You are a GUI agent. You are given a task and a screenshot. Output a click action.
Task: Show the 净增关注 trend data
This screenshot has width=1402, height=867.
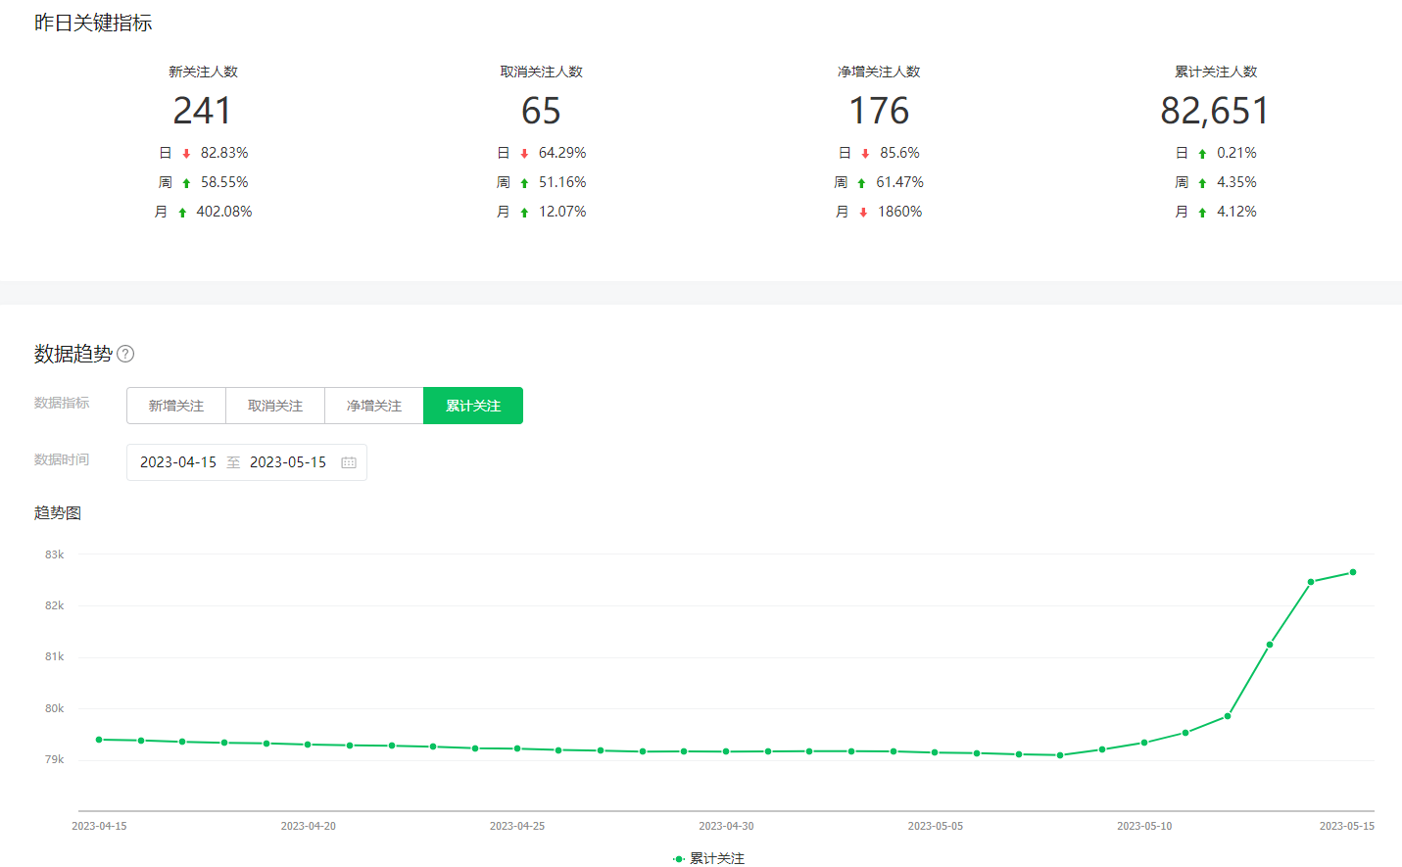tap(374, 406)
